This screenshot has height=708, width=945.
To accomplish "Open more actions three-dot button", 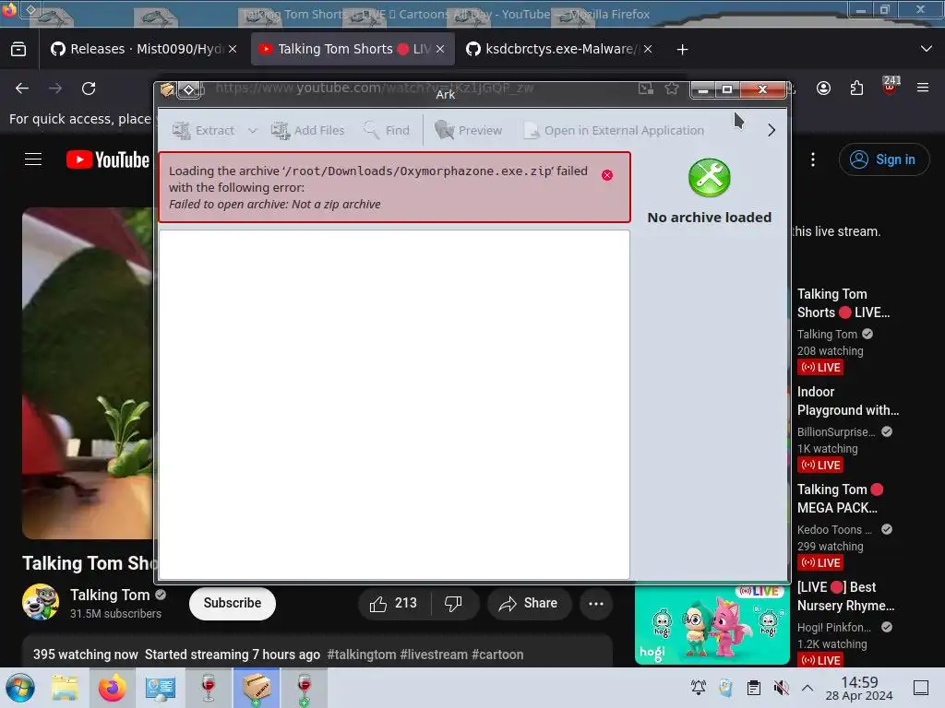I will [x=596, y=603].
